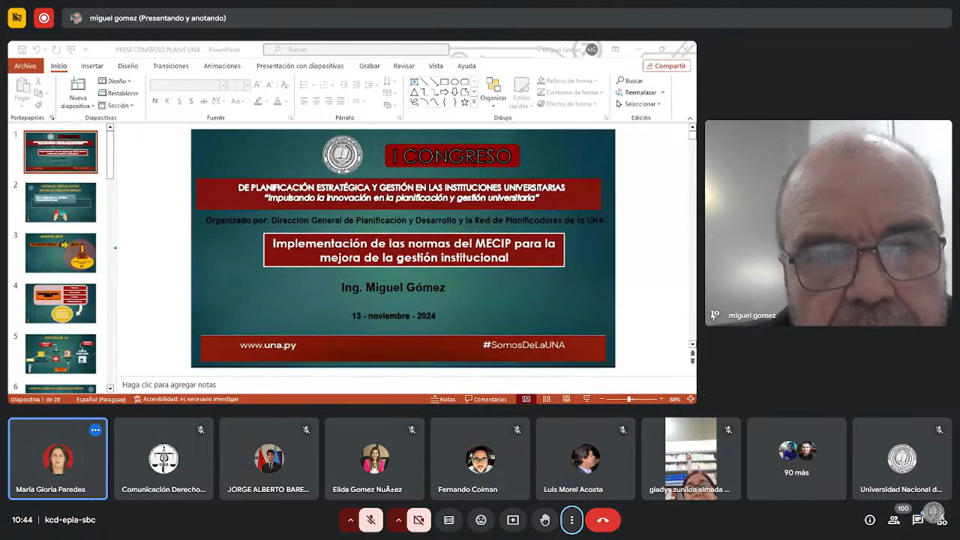Click Comentarios in status bar
The image size is (960, 540).
(x=485, y=399)
